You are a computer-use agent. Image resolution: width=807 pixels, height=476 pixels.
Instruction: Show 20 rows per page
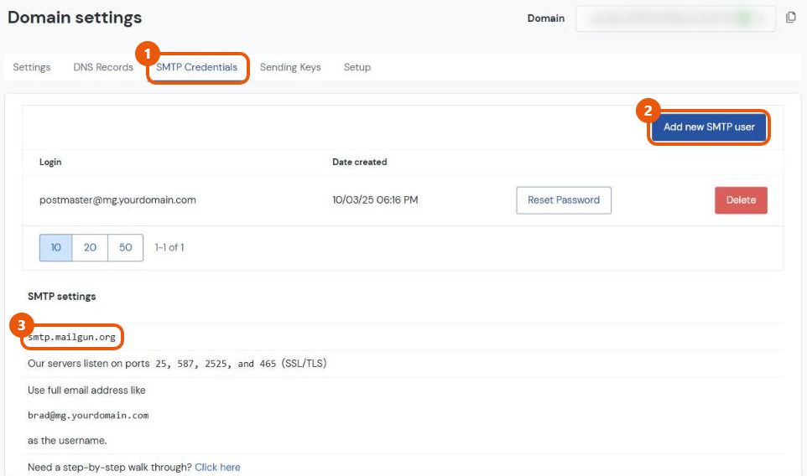[x=90, y=247]
